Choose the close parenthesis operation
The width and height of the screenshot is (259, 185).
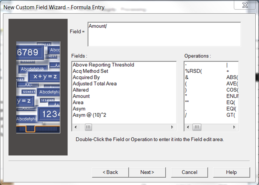tap(186, 90)
